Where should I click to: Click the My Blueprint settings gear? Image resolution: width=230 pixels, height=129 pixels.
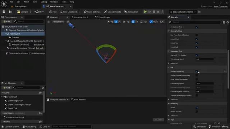point(43,87)
